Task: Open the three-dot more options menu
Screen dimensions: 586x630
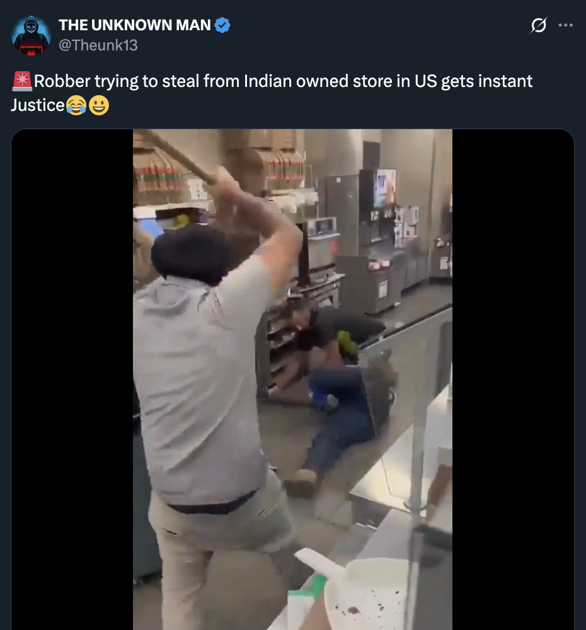Action: (565, 25)
